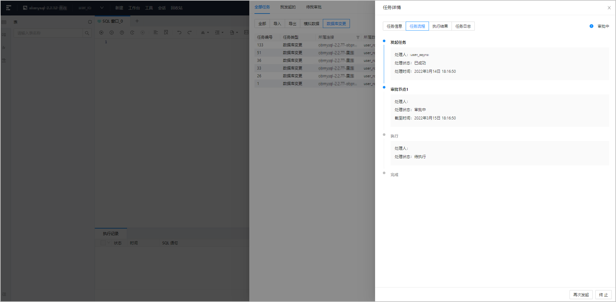Filter tasks by 全部
Image resolution: width=616 pixels, height=302 pixels.
point(262,24)
